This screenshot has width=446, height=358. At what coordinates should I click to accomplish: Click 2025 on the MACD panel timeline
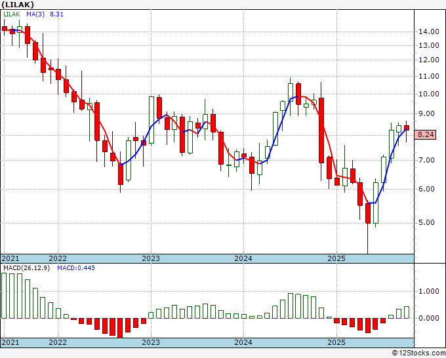pos(336,342)
